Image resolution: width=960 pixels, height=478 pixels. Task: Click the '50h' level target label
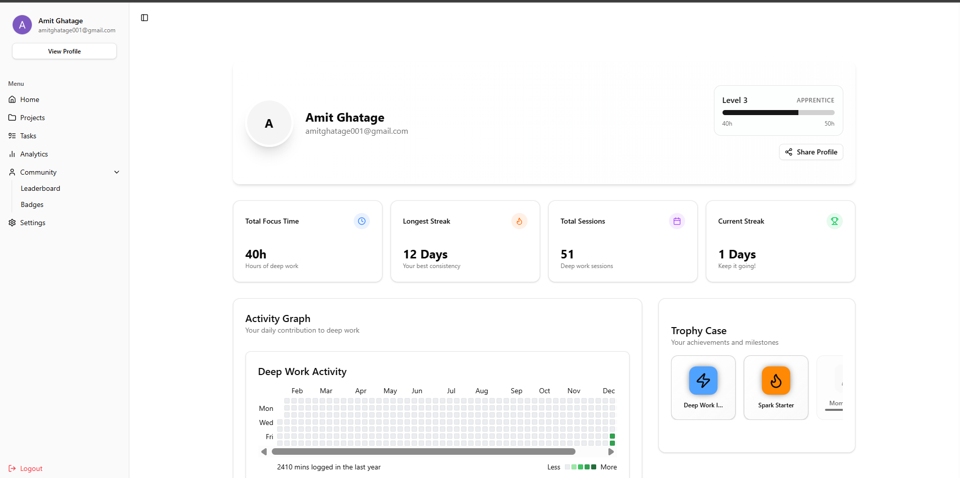click(x=829, y=124)
